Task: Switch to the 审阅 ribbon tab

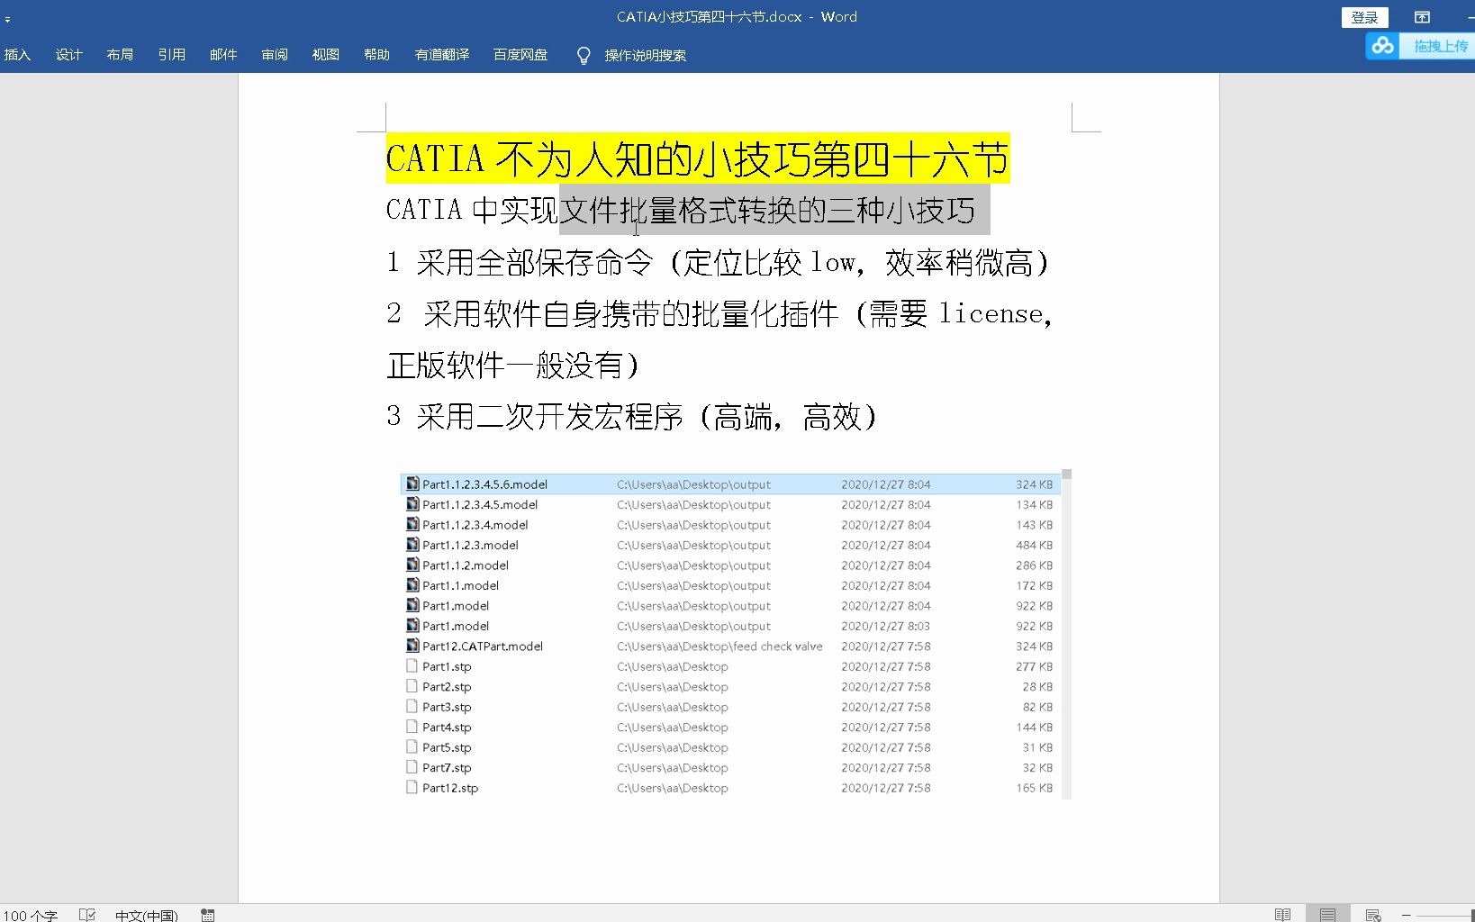Action: click(x=274, y=55)
